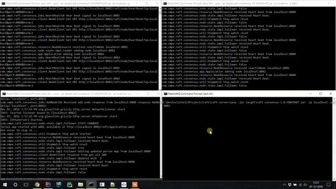The image size is (336, 189).
Task: Click "Stop watch started" log line
Action: coord(46,134)
